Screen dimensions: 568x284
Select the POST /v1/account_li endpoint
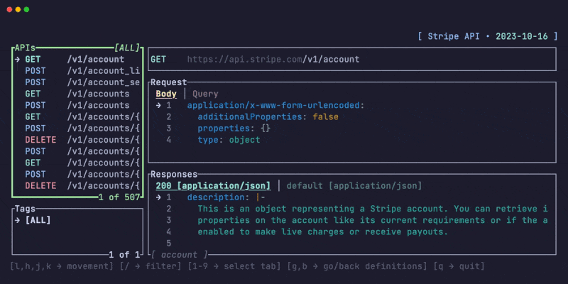coord(82,70)
